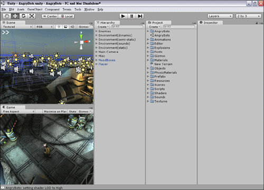The height and width of the screenshot is (190, 264).
Task: Click the Step frame button
Action: [x=140, y=16]
